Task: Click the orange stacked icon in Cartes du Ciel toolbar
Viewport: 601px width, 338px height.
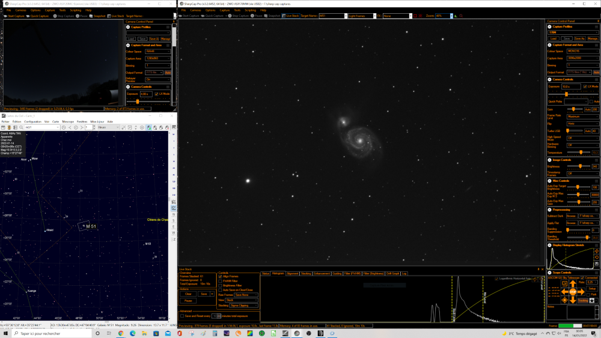Action: (9, 127)
